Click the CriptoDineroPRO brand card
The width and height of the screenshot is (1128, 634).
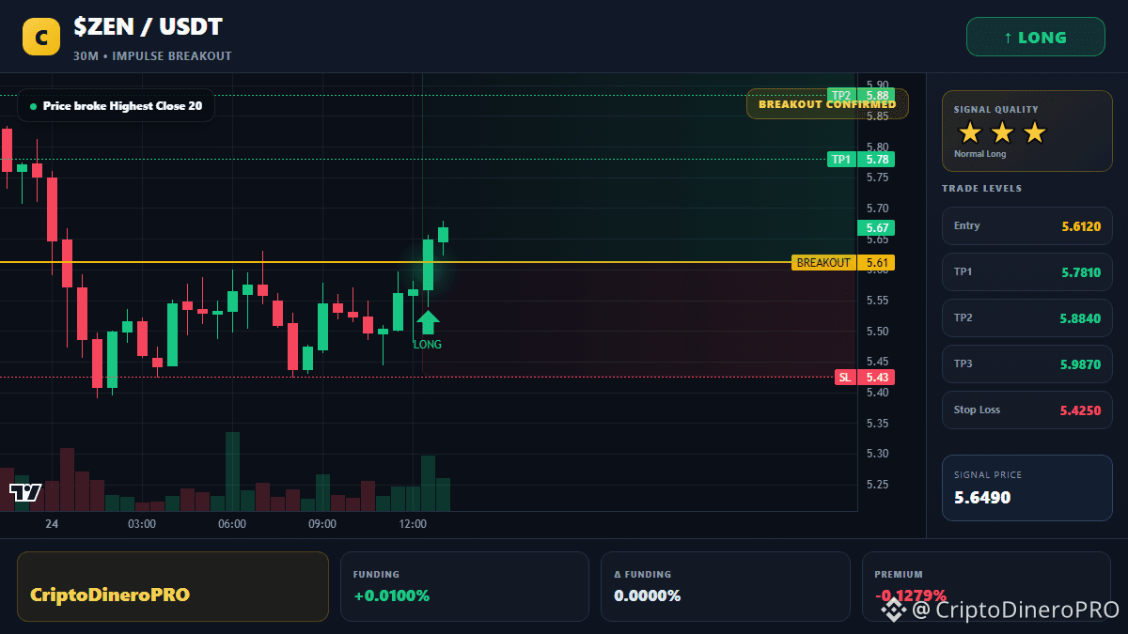[173, 586]
